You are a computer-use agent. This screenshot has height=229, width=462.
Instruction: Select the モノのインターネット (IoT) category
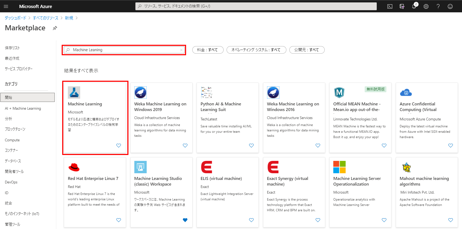[22, 214]
